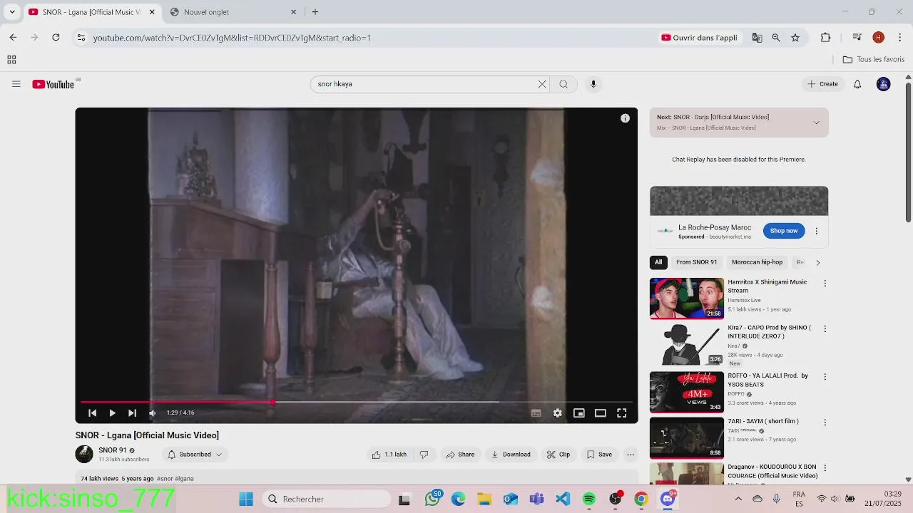Go back in browser history

point(13,38)
